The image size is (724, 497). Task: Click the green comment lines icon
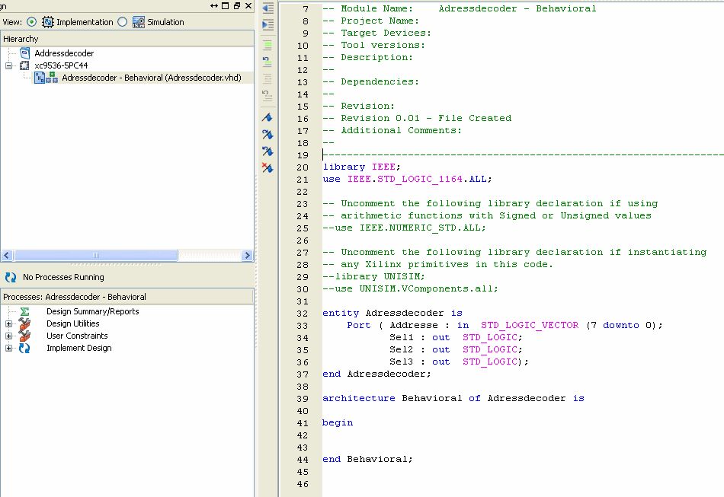[267, 45]
